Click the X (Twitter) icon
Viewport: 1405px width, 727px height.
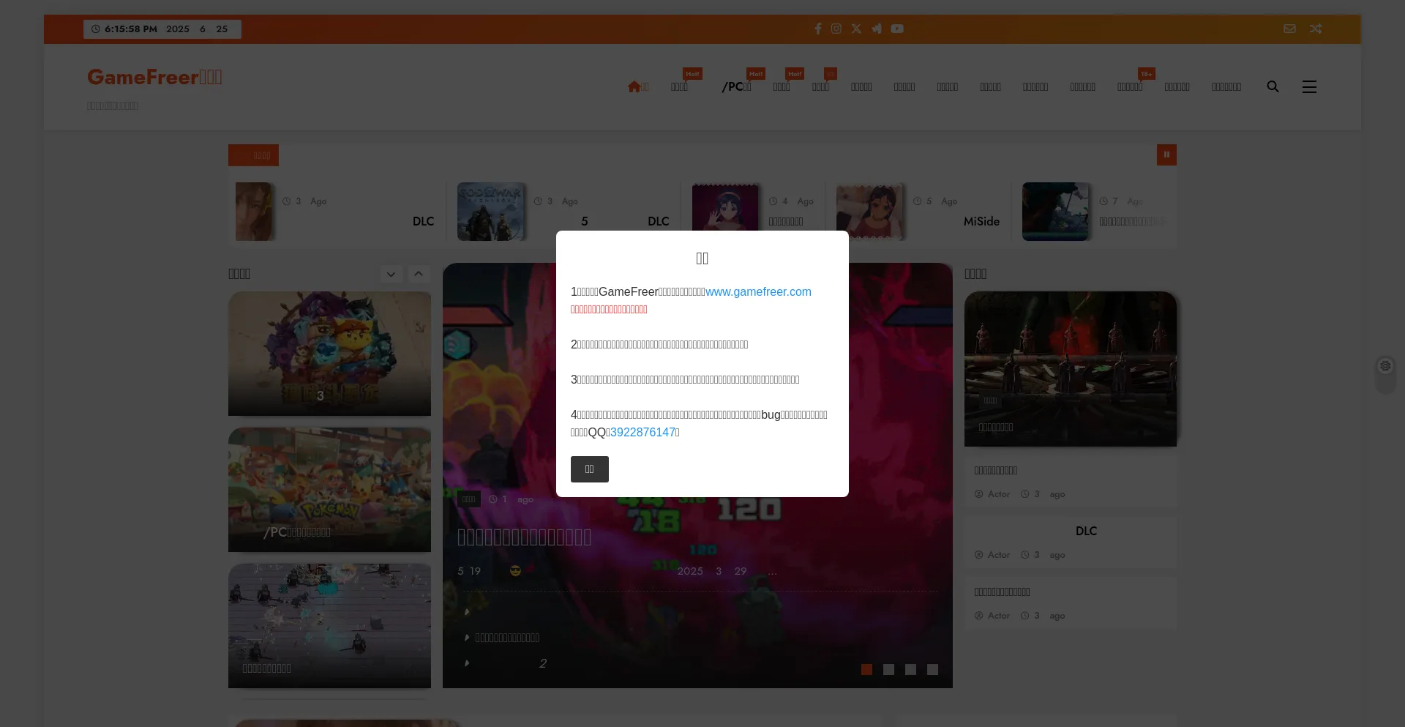click(856, 29)
